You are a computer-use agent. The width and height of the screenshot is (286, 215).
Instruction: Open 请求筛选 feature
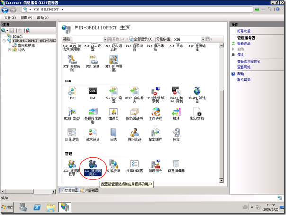93,134
